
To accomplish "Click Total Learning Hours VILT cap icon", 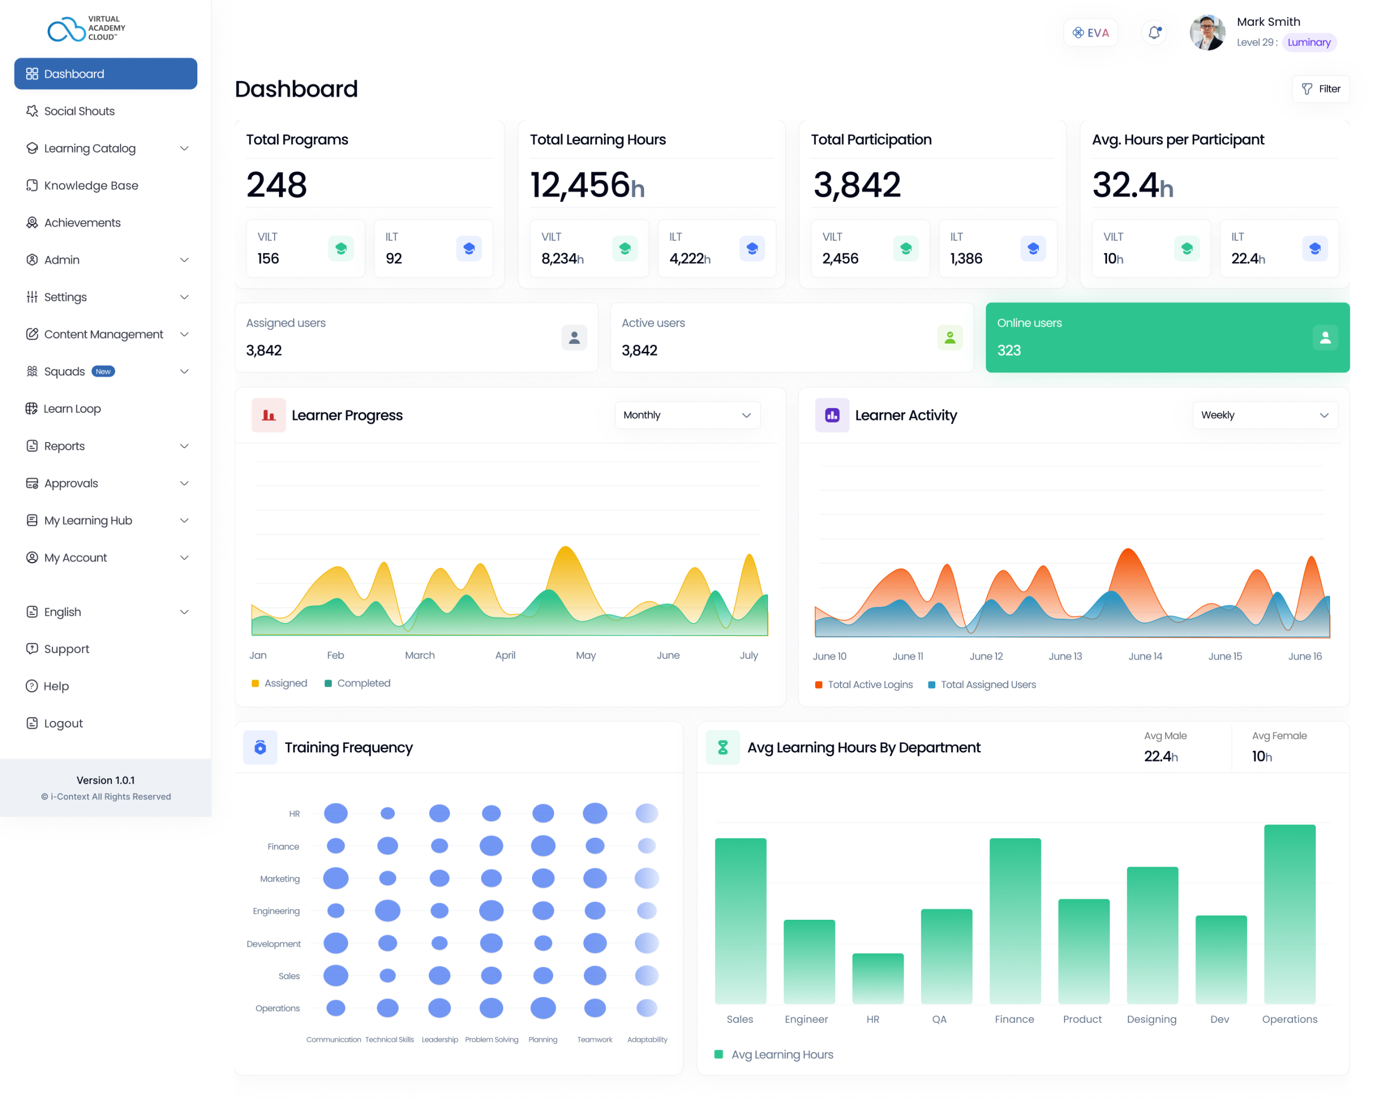I will pyautogui.click(x=625, y=248).
